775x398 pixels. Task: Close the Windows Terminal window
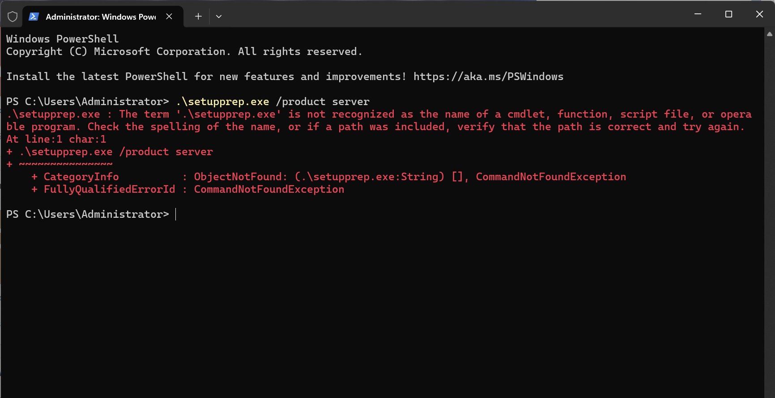tap(759, 14)
